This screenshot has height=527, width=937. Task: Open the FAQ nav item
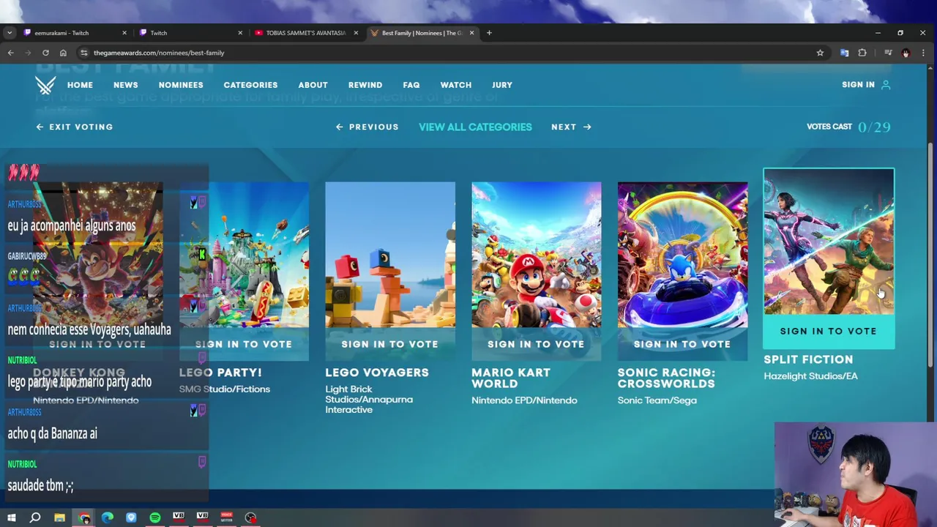(411, 85)
